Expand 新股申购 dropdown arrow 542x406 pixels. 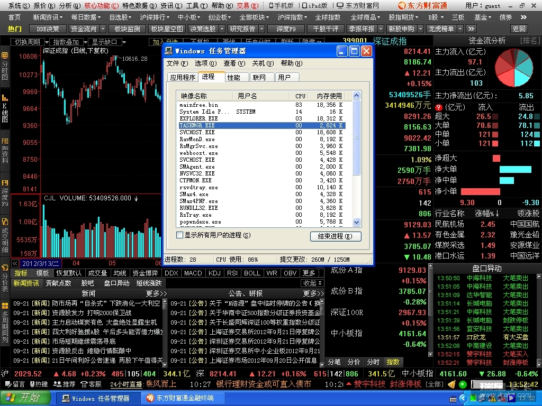click(420, 29)
